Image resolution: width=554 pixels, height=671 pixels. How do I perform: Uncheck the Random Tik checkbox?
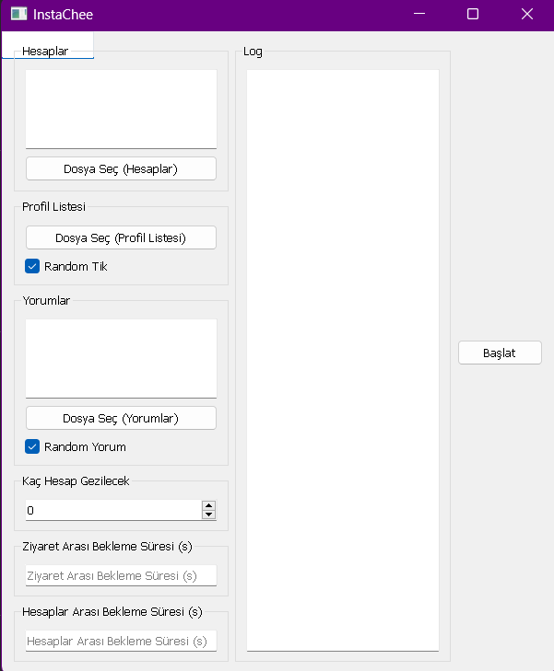tap(32, 266)
